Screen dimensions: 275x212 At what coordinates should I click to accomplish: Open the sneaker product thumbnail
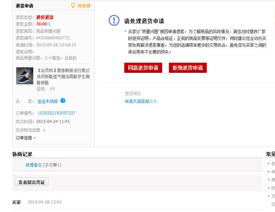pyautogui.click(x=24, y=76)
